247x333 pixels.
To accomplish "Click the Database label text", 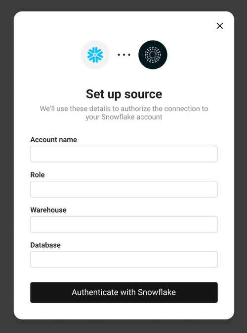I will coord(45,245).
